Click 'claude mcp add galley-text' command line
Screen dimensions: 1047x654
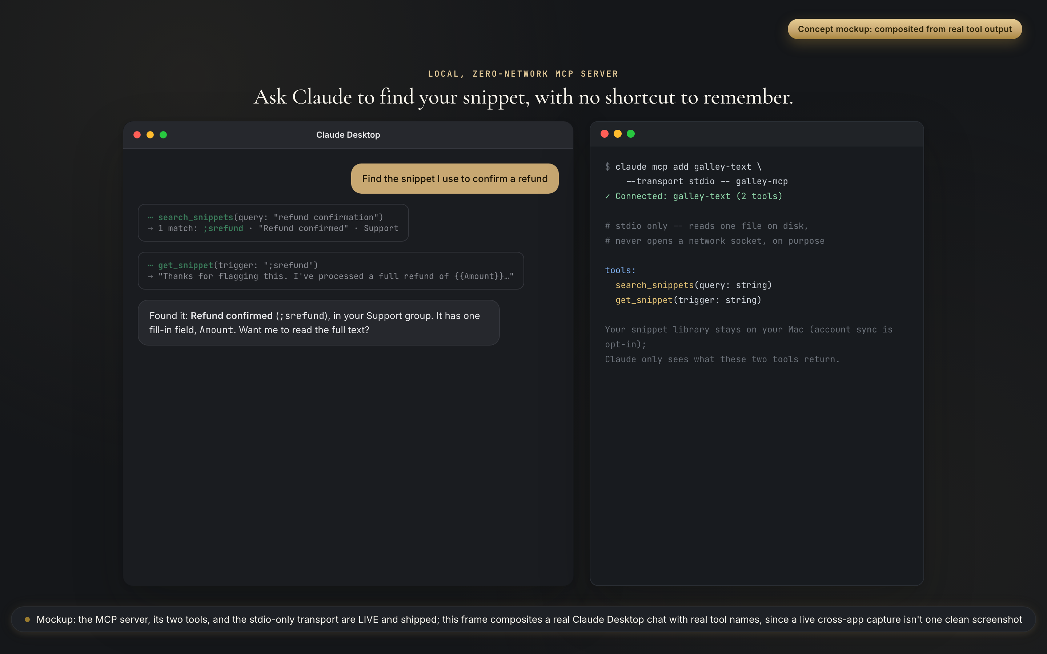click(x=688, y=167)
